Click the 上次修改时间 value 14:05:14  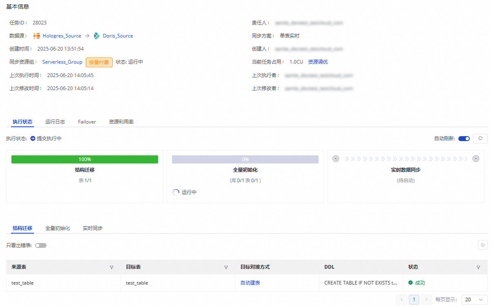[70, 88]
